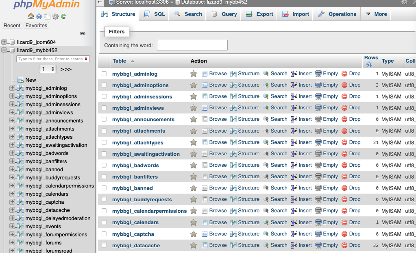Open the page number dropdown in sidebar
The width and height of the screenshot is (416, 253).
(48, 69)
